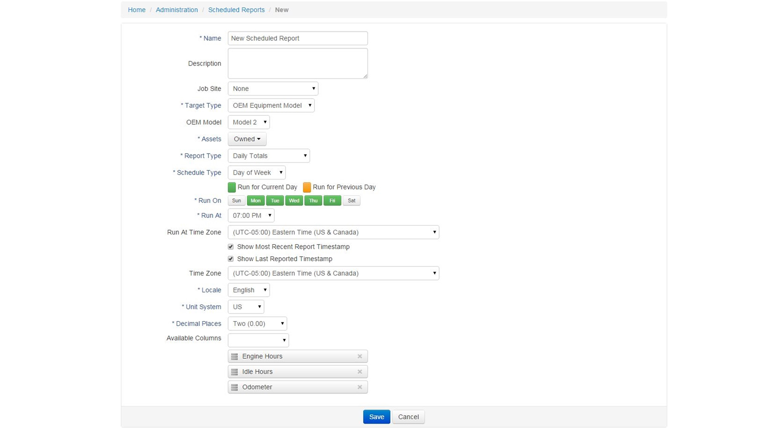Open the OEM Model dropdown
Image resolution: width=762 pixels, height=428 pixels.
(249, 122)
